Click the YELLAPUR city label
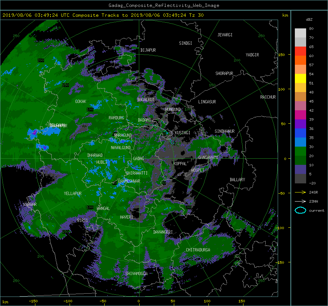Viewport: 328px width, 306px height. pos(73,194)
